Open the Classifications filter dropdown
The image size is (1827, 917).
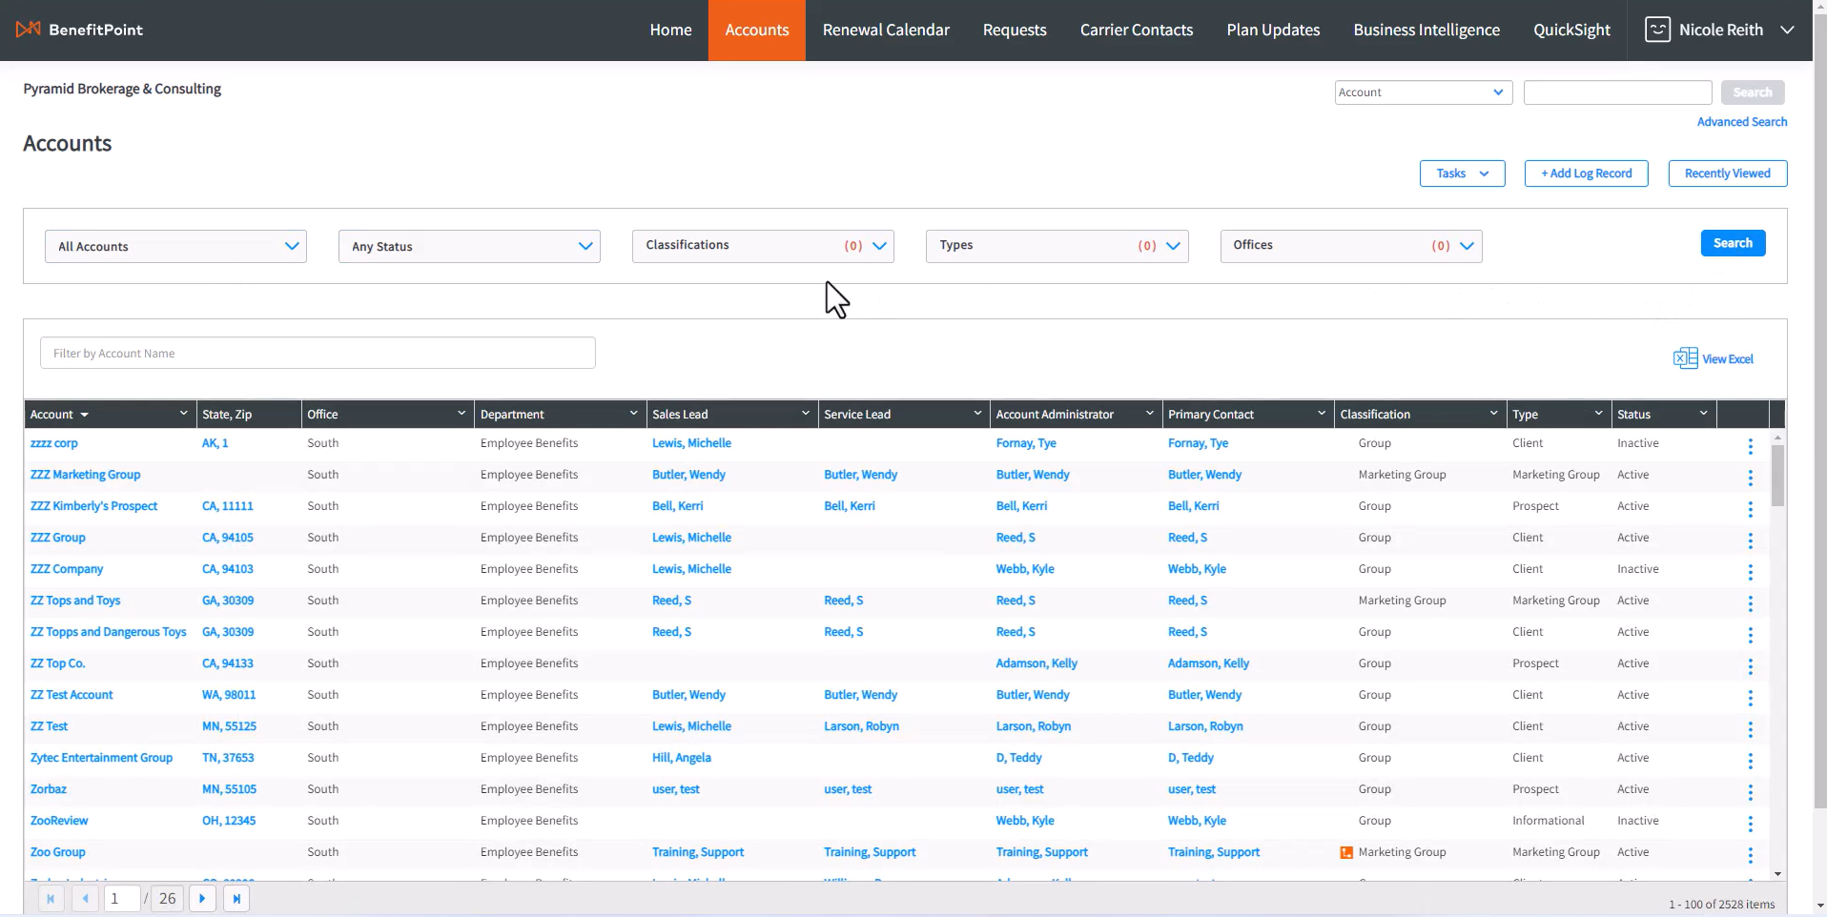point(763,246)
